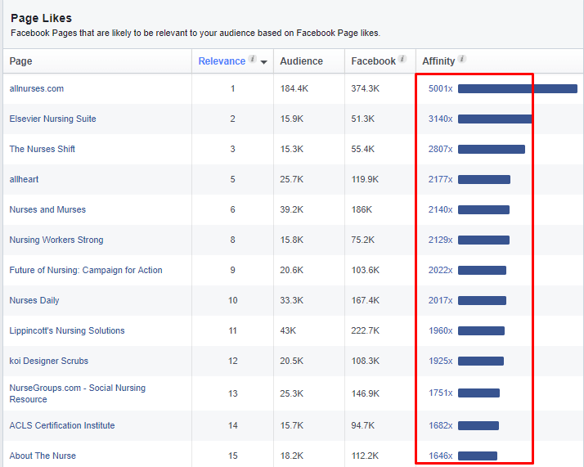Sort by the Relevance column header
Image resolution: width=584 pixels, height=467 pixels.
(222, 61)
